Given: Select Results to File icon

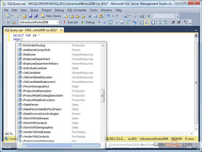Looking at the screenshot, I should pos(153,22).
